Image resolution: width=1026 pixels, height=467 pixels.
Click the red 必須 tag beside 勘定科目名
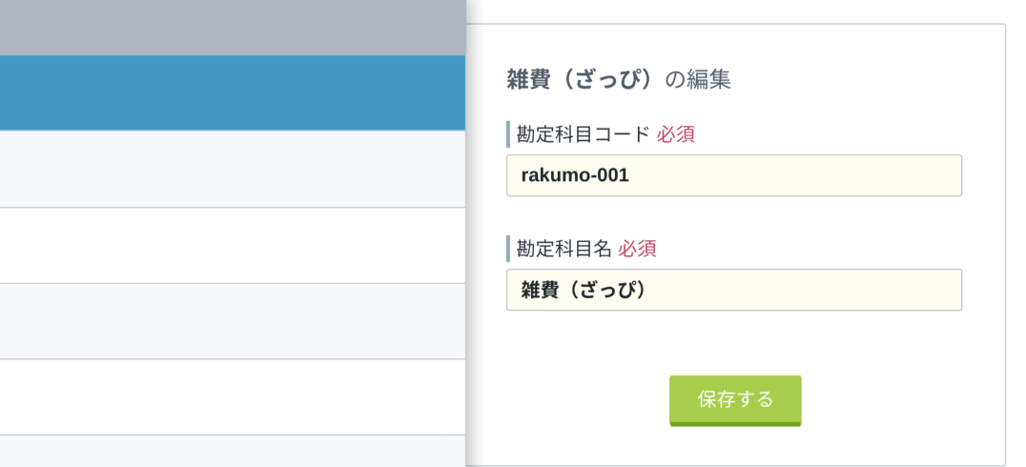(x=637, y=249)
